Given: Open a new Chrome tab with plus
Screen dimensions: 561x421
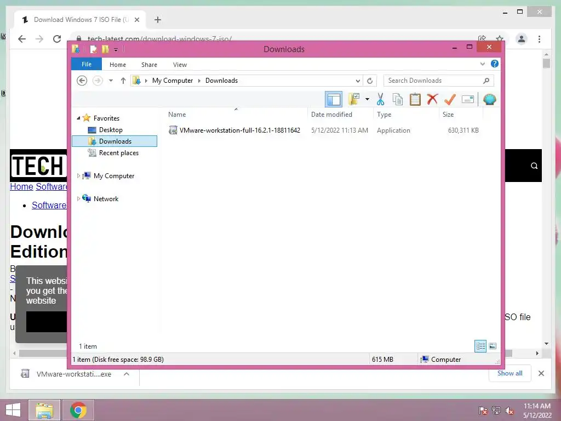Looking at the screenshot, I should coord(158,20).
